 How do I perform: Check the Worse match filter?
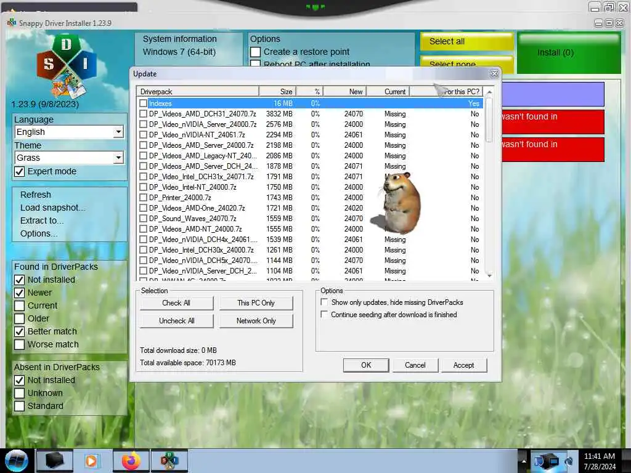click(19, 345)
